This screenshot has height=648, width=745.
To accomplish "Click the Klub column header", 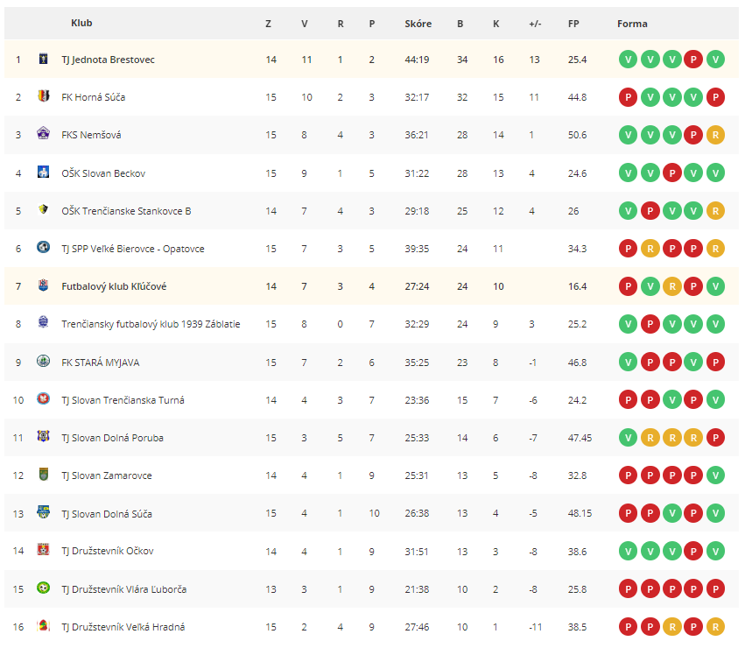I will coord(81,23).
